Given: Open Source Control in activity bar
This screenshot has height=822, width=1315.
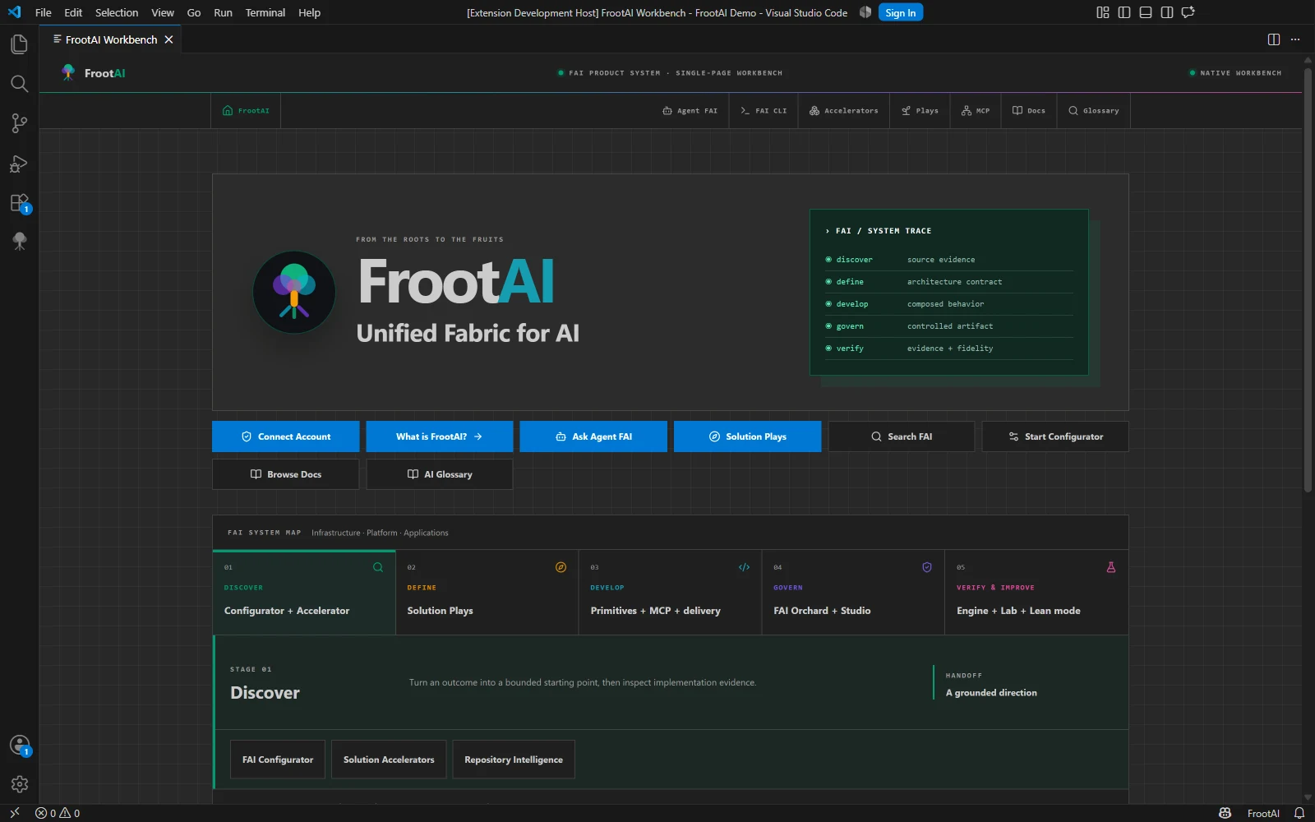Looking at the screenshot, I should pos(19,123).
